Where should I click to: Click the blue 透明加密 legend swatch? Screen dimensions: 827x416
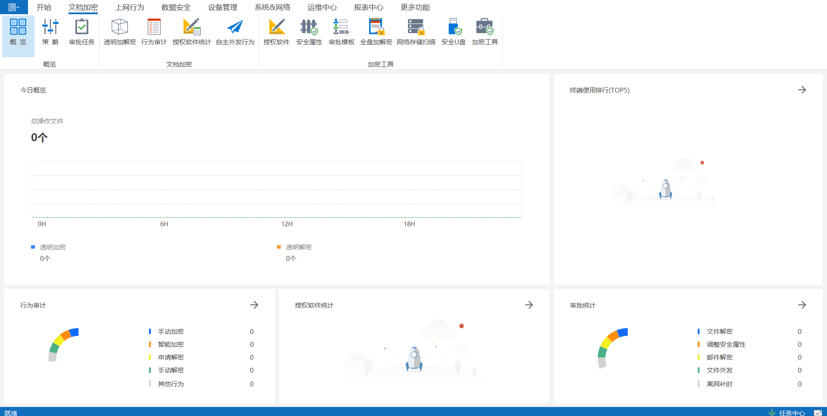[x=33, y=247]
